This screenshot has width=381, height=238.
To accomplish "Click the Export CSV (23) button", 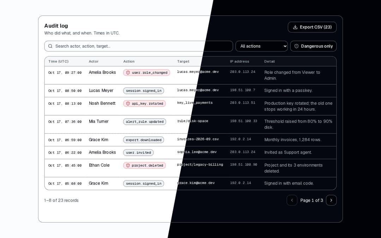I will click(312, 27).
